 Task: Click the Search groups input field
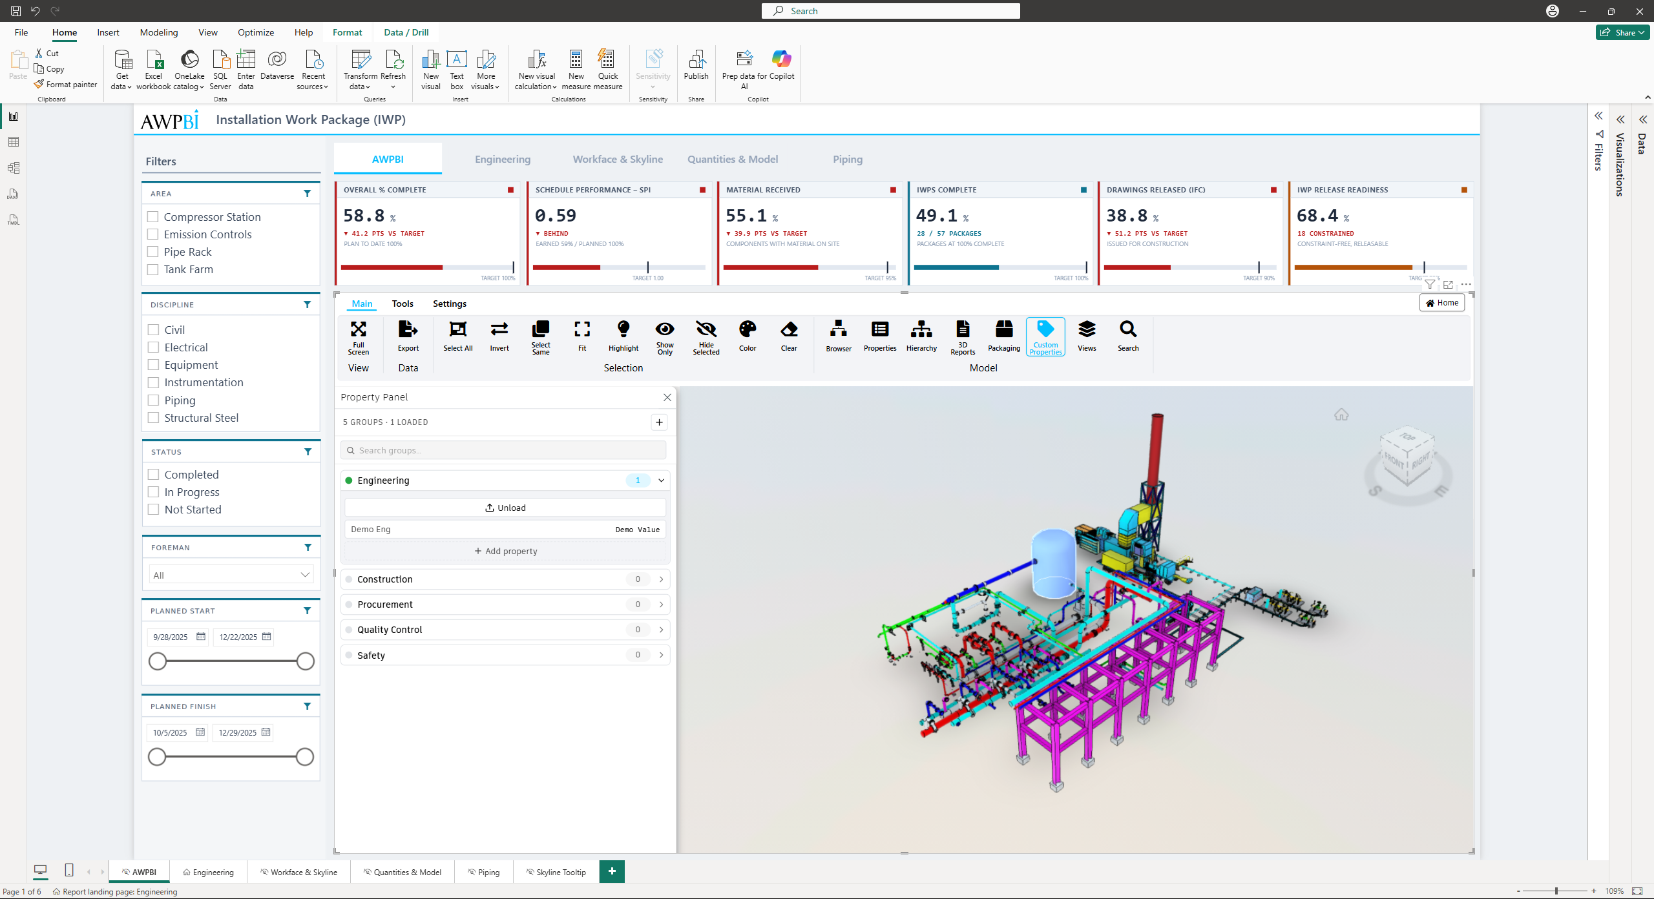click(503, 450)
